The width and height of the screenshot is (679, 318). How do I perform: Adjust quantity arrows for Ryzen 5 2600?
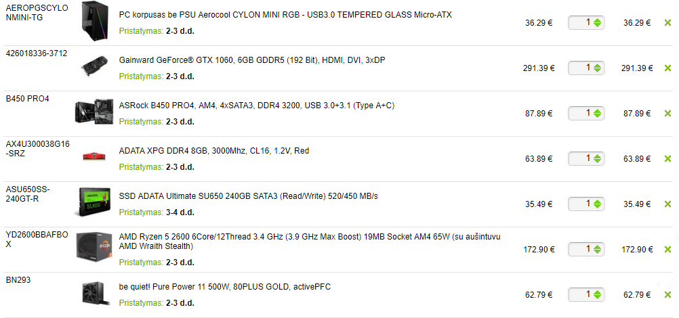coord(597,249)
